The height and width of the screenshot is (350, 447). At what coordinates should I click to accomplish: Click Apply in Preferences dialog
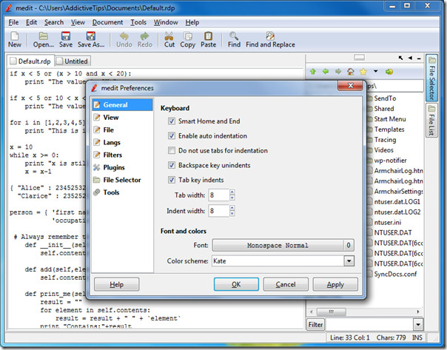point(335,284)
